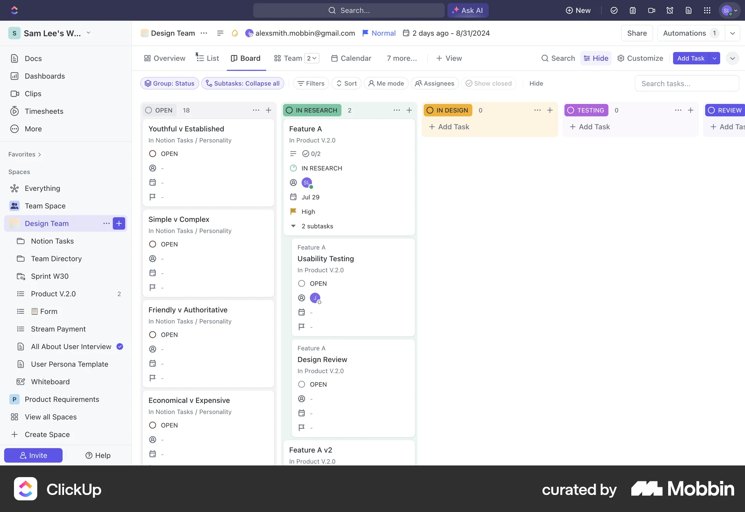The width and height of the screenshot is (745, 512).
Task: Open the Whiteboard item in Design Team
Action: coord(51,382)
